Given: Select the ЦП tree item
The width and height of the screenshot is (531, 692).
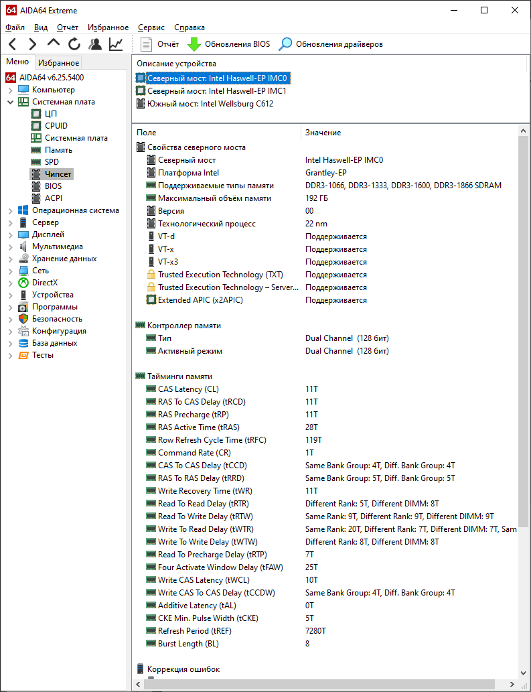Looking at the screenshot, I should point(51,114).
